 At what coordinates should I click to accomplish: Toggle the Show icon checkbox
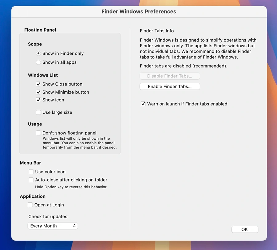tap(38, 100)
